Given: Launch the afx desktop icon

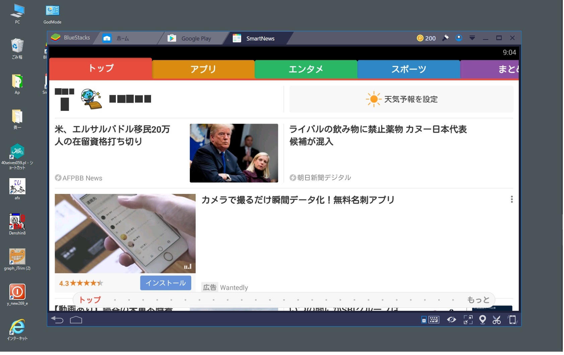Looking at the screenshot, I should pyautogui.click(x=17, y=189).
